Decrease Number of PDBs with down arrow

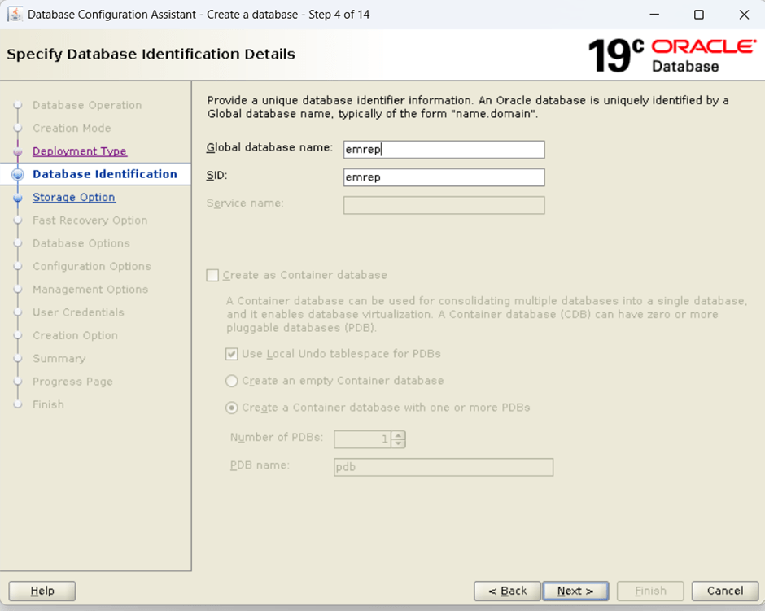pyautogui.click(x=398, y=443)
